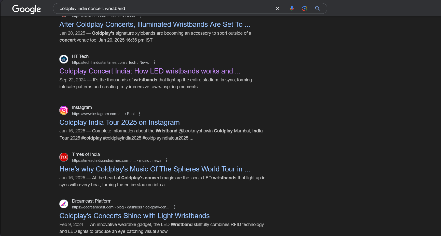Click the Times of India favicon
The width and height of the screenshot is (441, 236).
(x=64, y=157)
